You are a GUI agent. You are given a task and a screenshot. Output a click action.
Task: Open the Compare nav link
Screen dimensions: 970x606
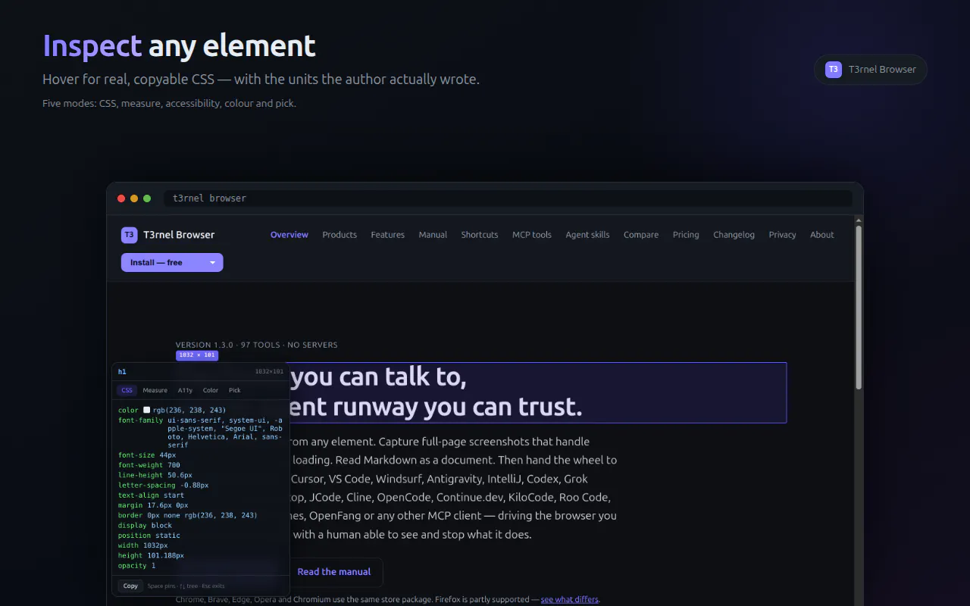coord(641,235)
